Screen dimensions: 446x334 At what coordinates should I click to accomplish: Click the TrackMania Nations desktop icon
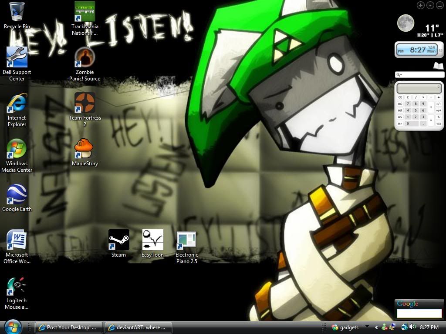click(x=84, y=12)
